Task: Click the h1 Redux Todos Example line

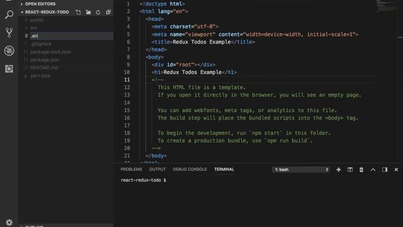Action: click(194, 73)
